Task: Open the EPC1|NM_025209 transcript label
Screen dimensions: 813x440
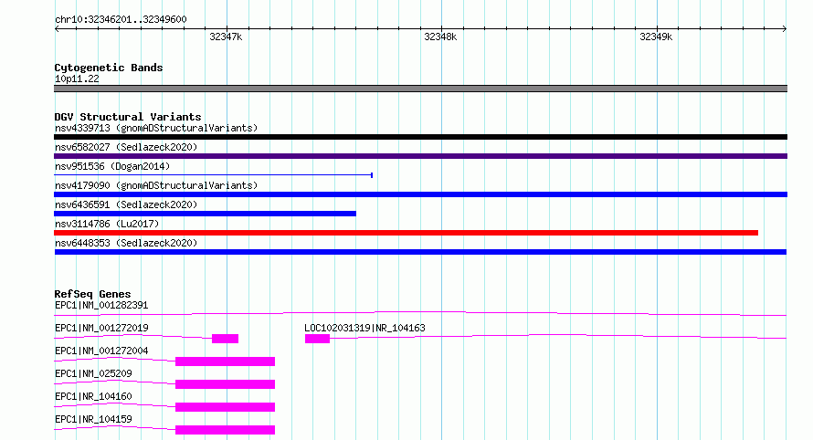Action: coord(93,373)
